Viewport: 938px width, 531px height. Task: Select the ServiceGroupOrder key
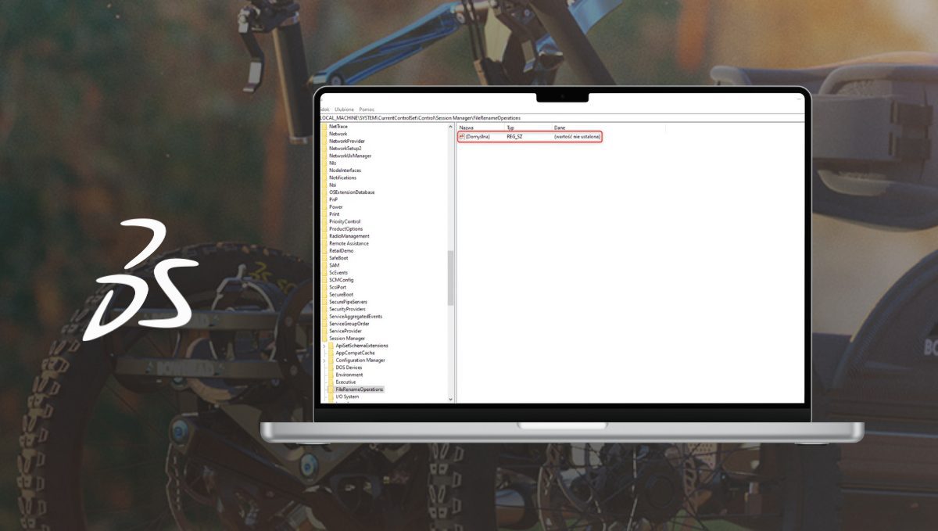tap(349, 324)
